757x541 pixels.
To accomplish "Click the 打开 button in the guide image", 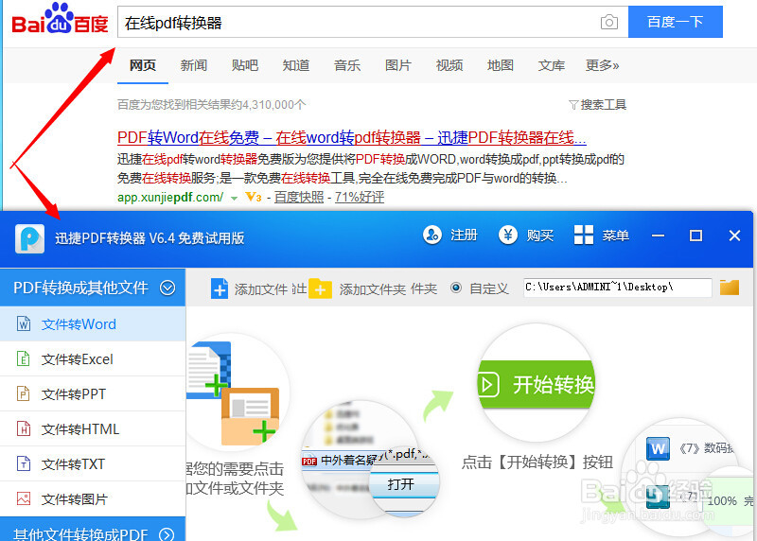I will tap(401, 484).
